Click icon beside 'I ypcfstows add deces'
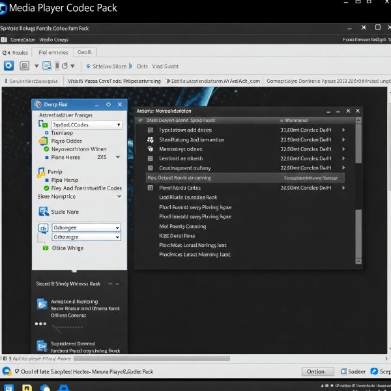 click(x=151, y=130)
